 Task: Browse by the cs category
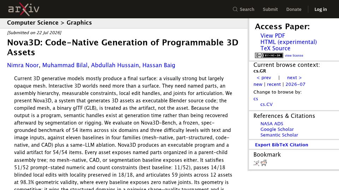tap(256, 99)
